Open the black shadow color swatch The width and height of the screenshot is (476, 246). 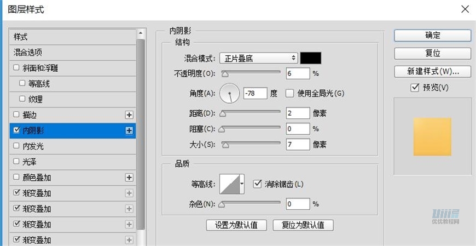(311, 58)
